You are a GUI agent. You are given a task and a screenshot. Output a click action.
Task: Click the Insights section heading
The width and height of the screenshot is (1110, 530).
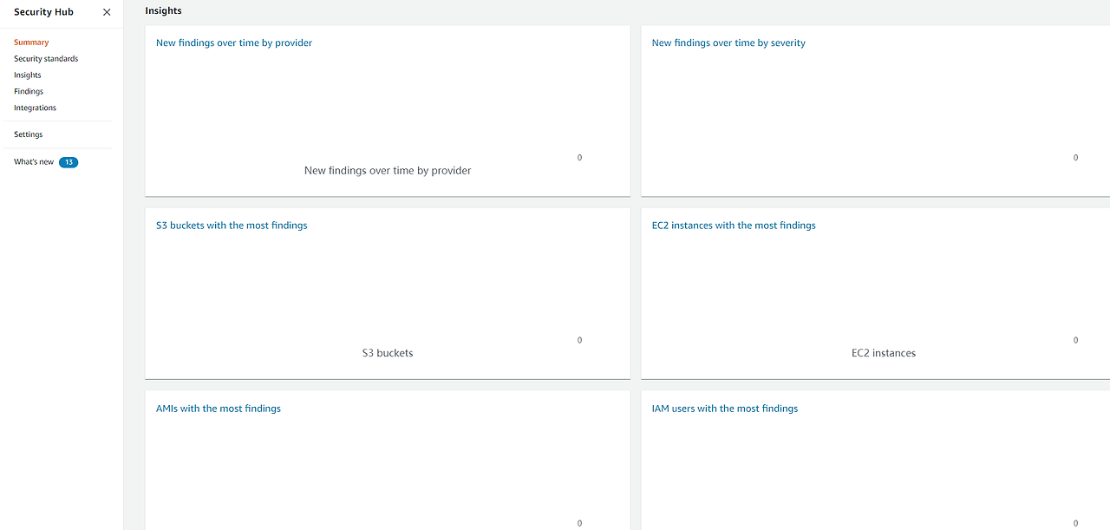pyautogui.click(x=164, y=11)
